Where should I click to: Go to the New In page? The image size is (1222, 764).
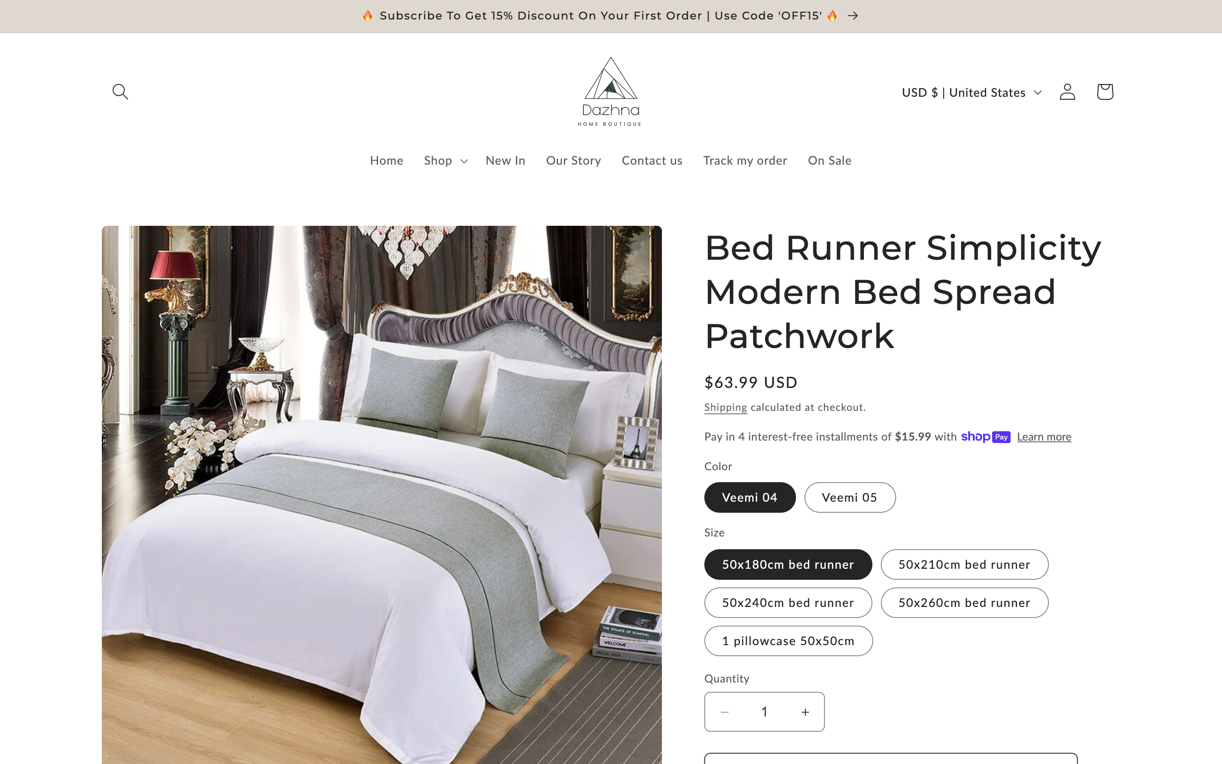click(505, 161)
